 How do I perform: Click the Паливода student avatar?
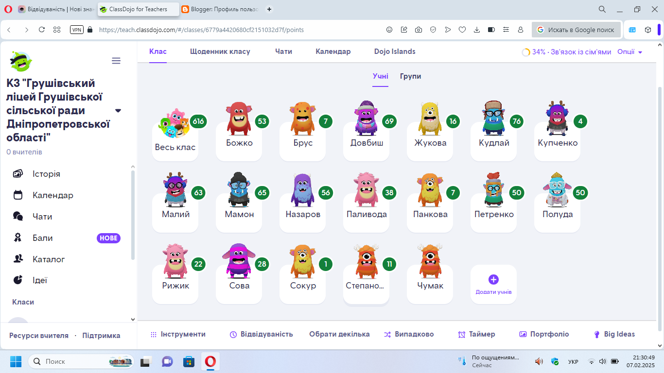click(x=367, y=190)
